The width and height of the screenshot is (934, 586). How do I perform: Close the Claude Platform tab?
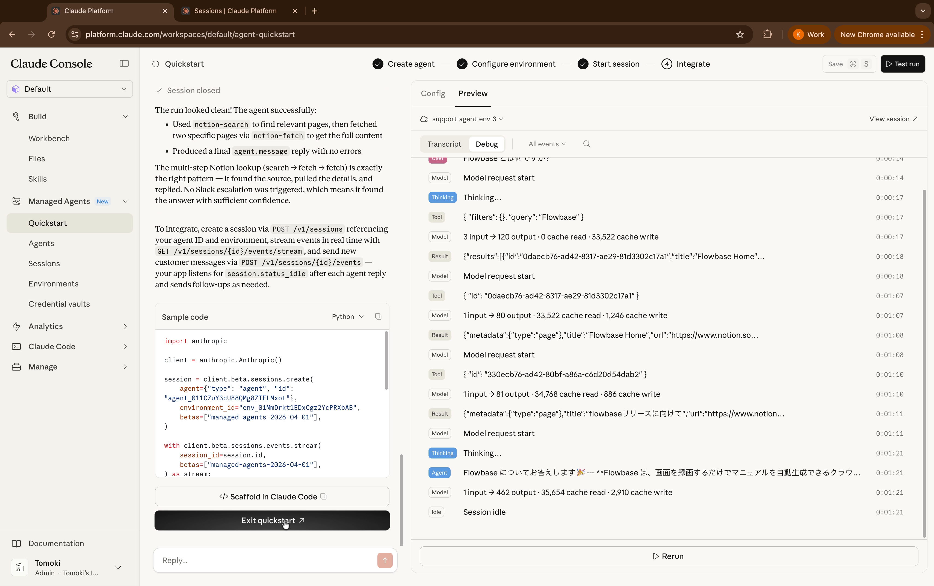coord(165,11)
